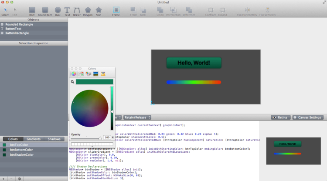
Task: Enter fullscreen with top-right arrows icon
Action: tap(324, 2)
